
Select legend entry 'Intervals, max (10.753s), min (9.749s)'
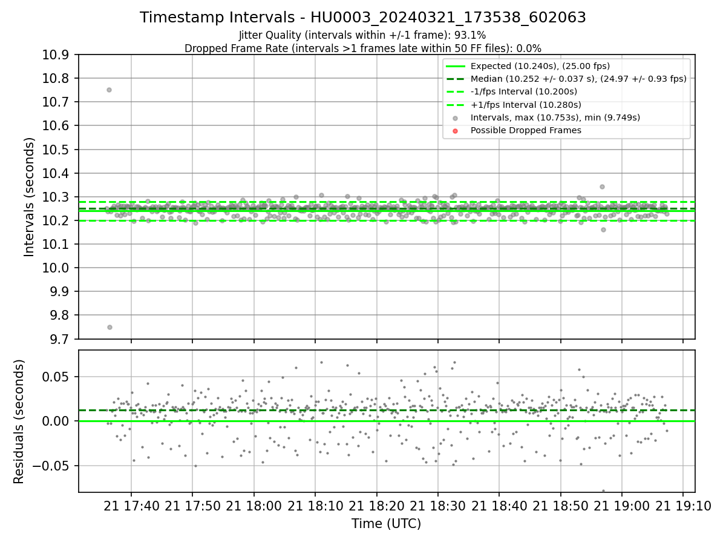click(x=555, y=117)
